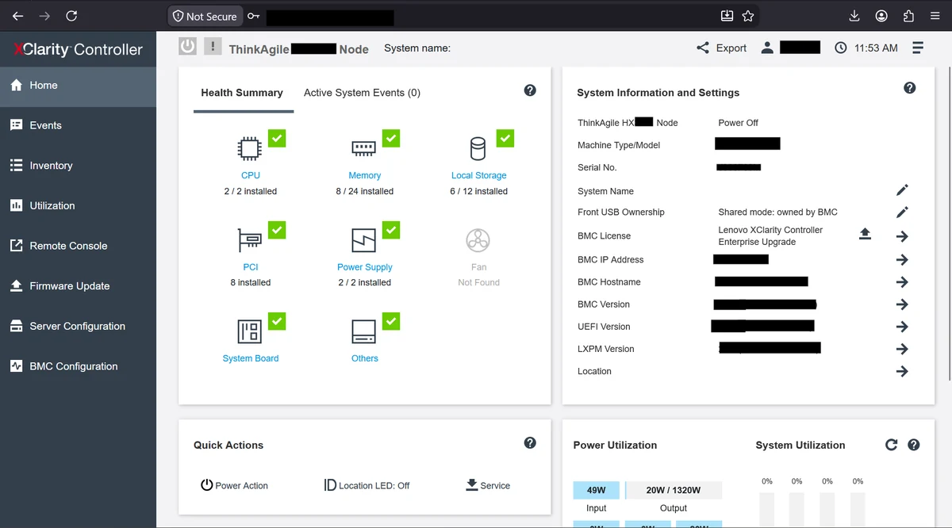Select the Health Summary tab
952x528 pixels.
pyautogui.click(x=242, y=93)
